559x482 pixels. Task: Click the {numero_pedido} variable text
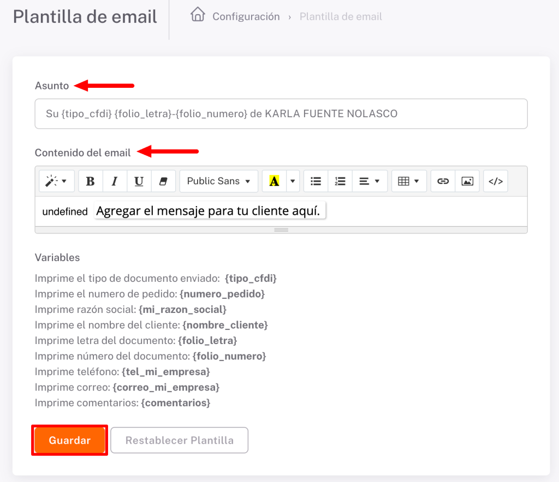point(222,294)
